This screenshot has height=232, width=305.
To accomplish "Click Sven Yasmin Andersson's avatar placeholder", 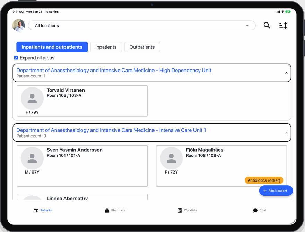I will tap(32, 158).
